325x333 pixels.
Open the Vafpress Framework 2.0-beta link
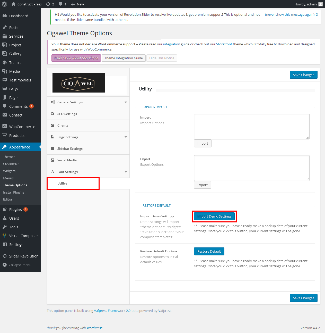click(116, 311)
